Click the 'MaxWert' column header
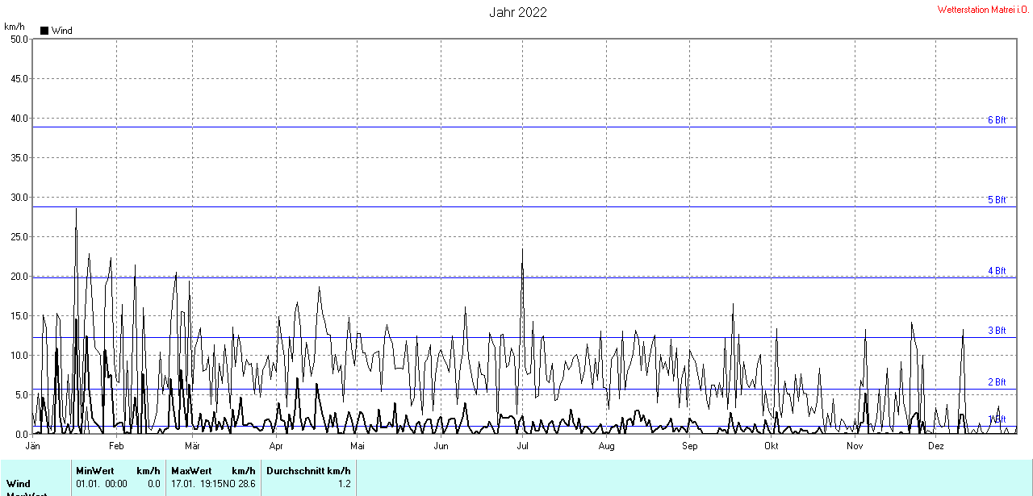This screenshot has height=496, width=1033. (x=191, y=471)
